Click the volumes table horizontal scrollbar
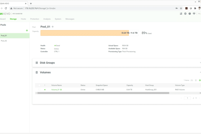This screenshot has width=201, height=134. 103,93
